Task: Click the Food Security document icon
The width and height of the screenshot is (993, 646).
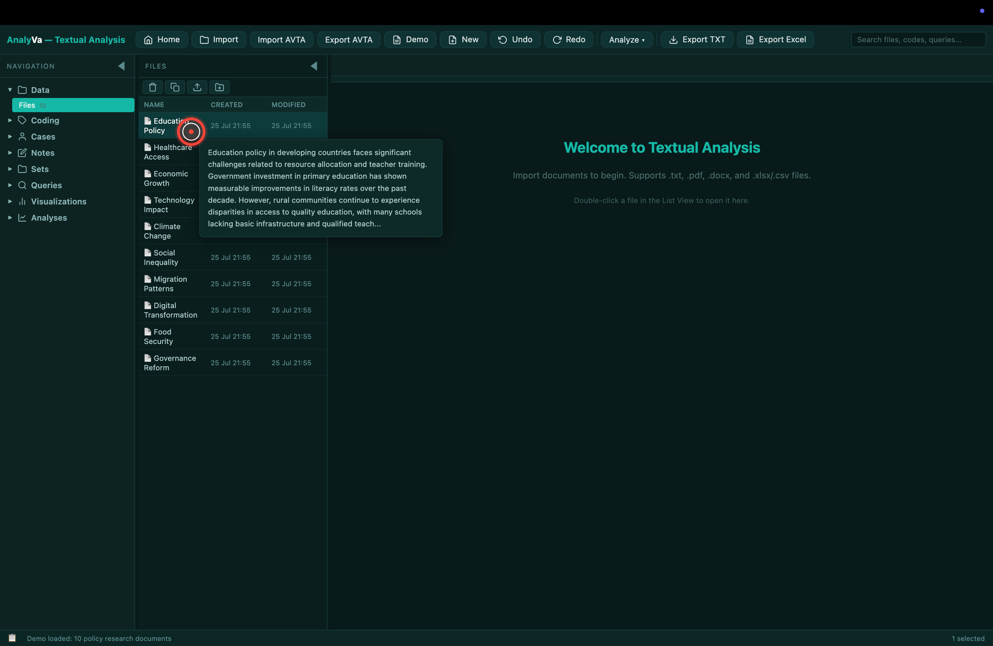Action: [148, 331]
